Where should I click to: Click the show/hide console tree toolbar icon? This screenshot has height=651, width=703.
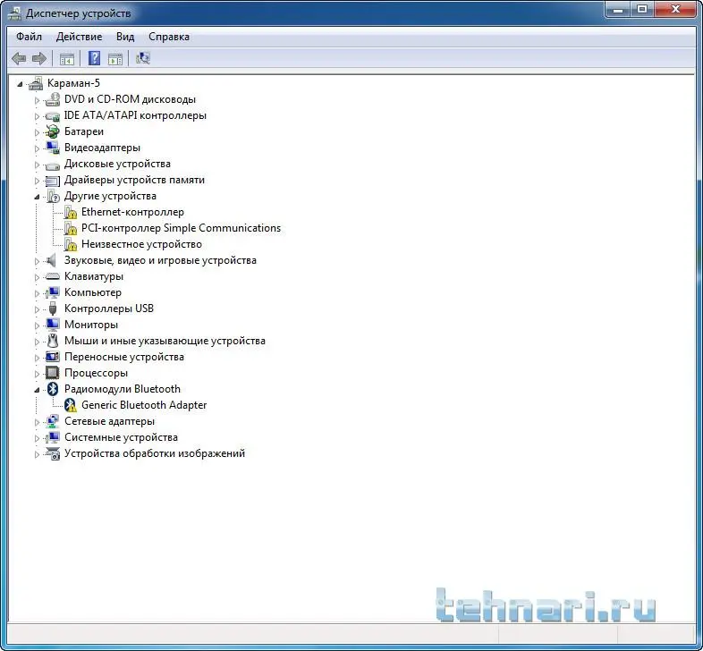point(67,59)
